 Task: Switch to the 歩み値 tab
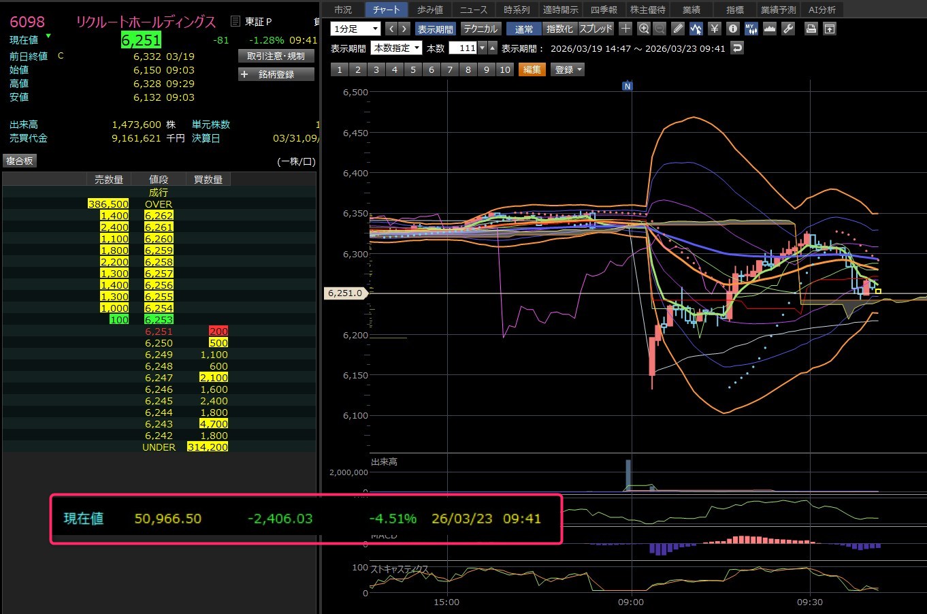tap(429, 10)
